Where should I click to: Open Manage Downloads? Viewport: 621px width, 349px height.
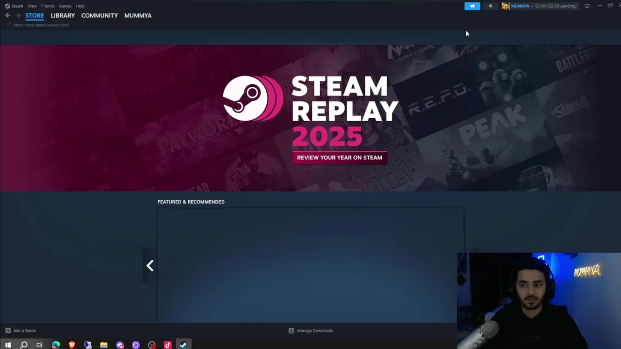pos(315,331)
